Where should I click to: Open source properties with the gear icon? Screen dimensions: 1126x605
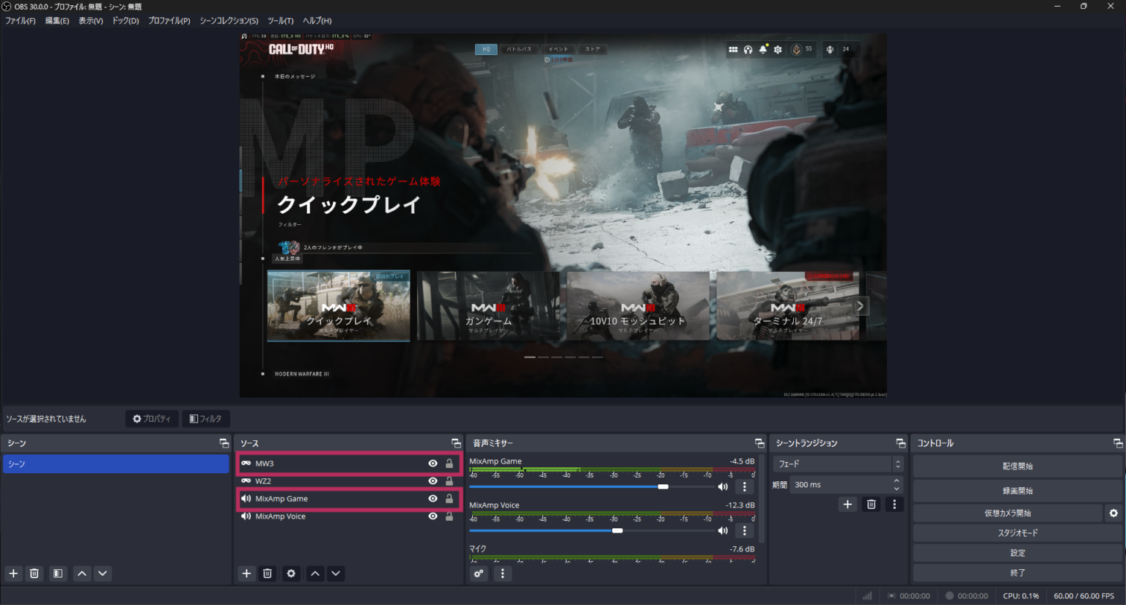point(290,574)
